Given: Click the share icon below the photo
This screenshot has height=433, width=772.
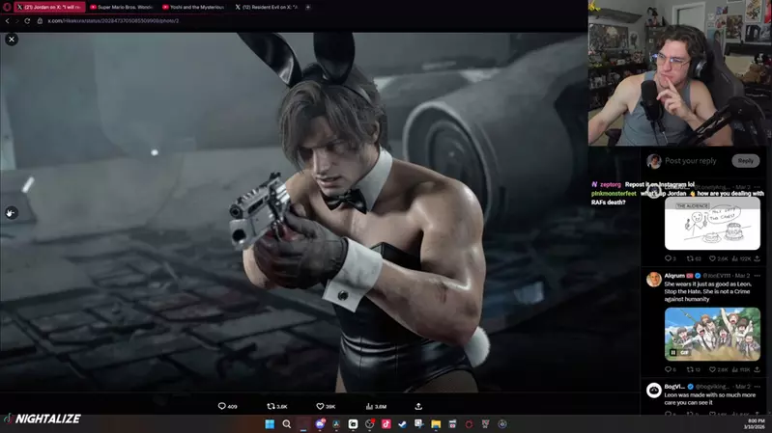Looking at the screenshot, I should (x=418, y=406).
